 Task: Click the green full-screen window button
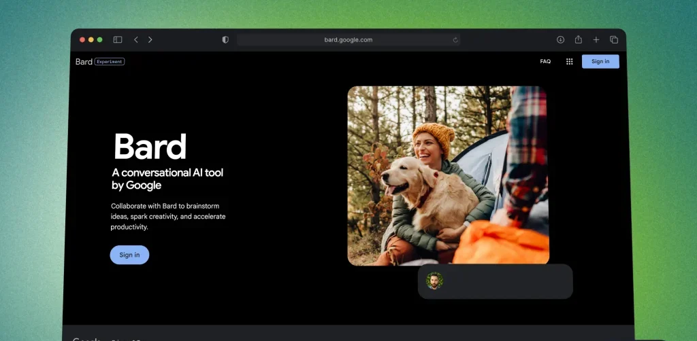pyautogui.click(x=100, y=40)
